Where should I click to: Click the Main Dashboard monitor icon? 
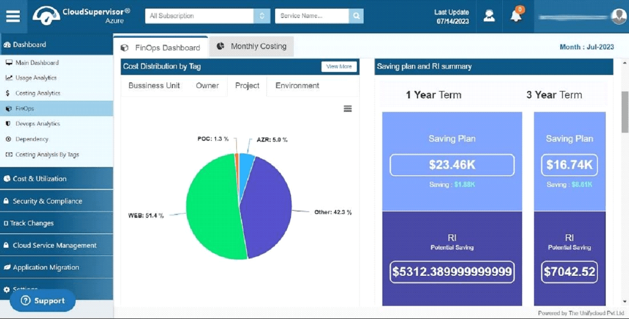click(x=9, y=62)
